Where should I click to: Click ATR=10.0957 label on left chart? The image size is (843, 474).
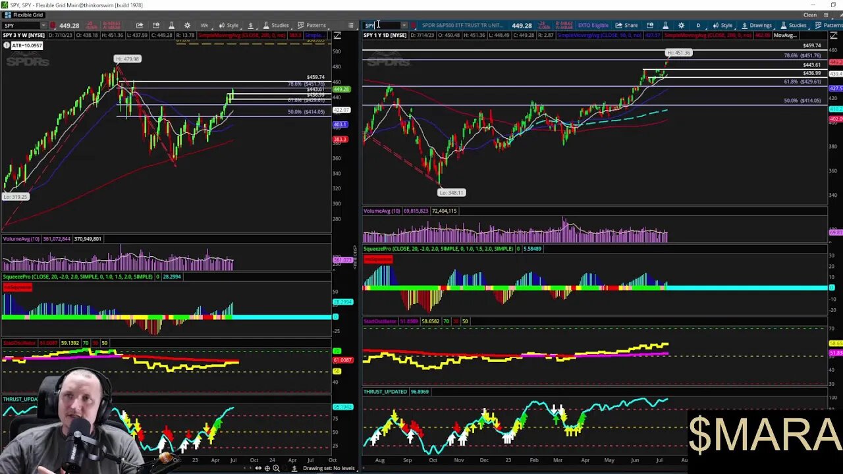click(x=27, y=45)
